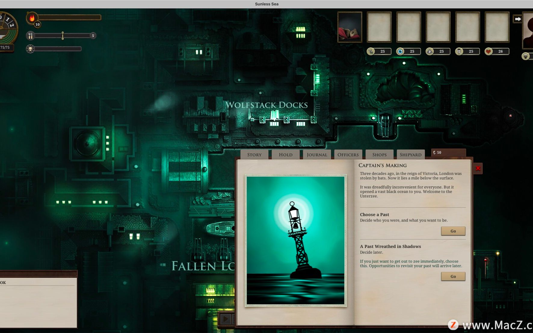The width and height of the screenshot is (533, 333).
Task: Switch to the Officers tab
Action: point(348,154)
